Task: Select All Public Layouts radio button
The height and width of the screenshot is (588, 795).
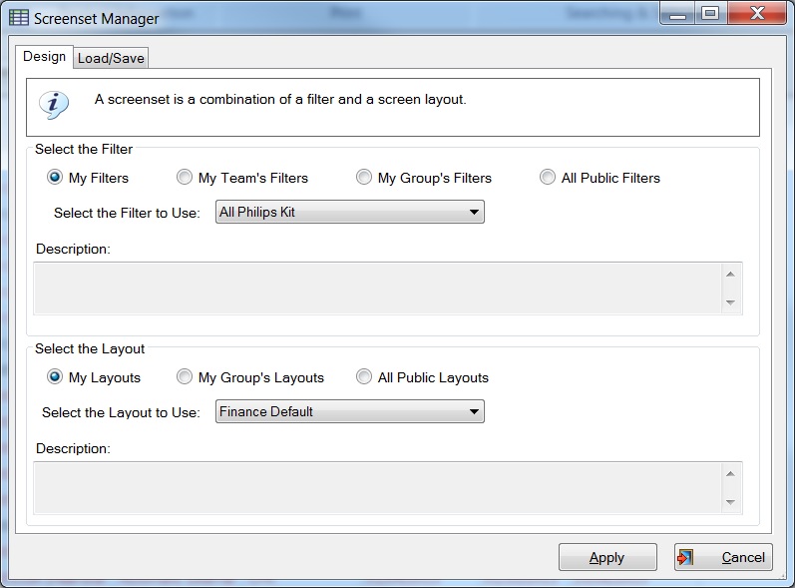Action: pyautogui.click(x=363, y=377)
